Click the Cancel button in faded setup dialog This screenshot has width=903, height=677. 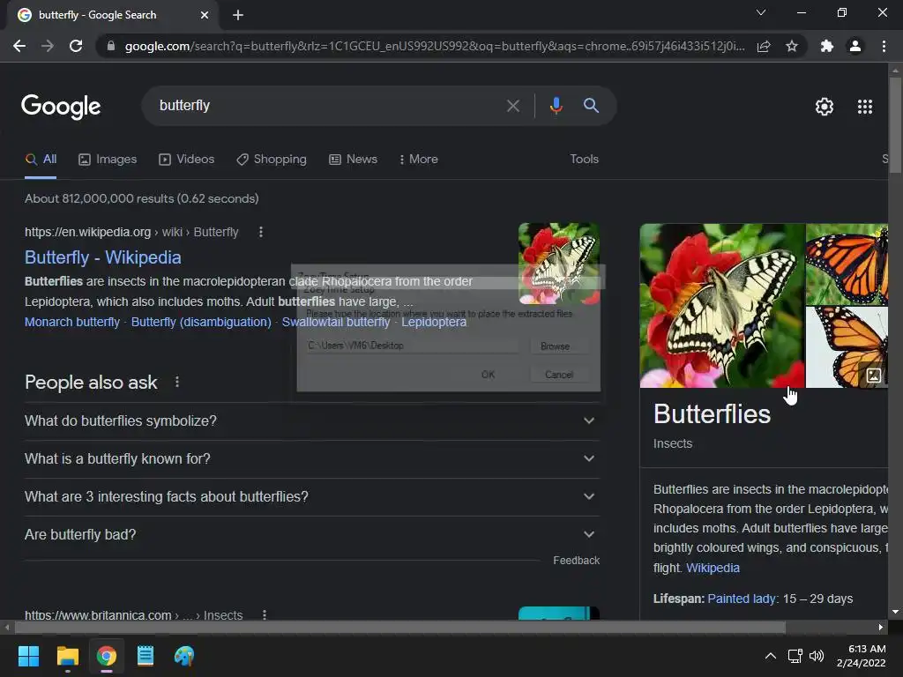coord(558,375)
